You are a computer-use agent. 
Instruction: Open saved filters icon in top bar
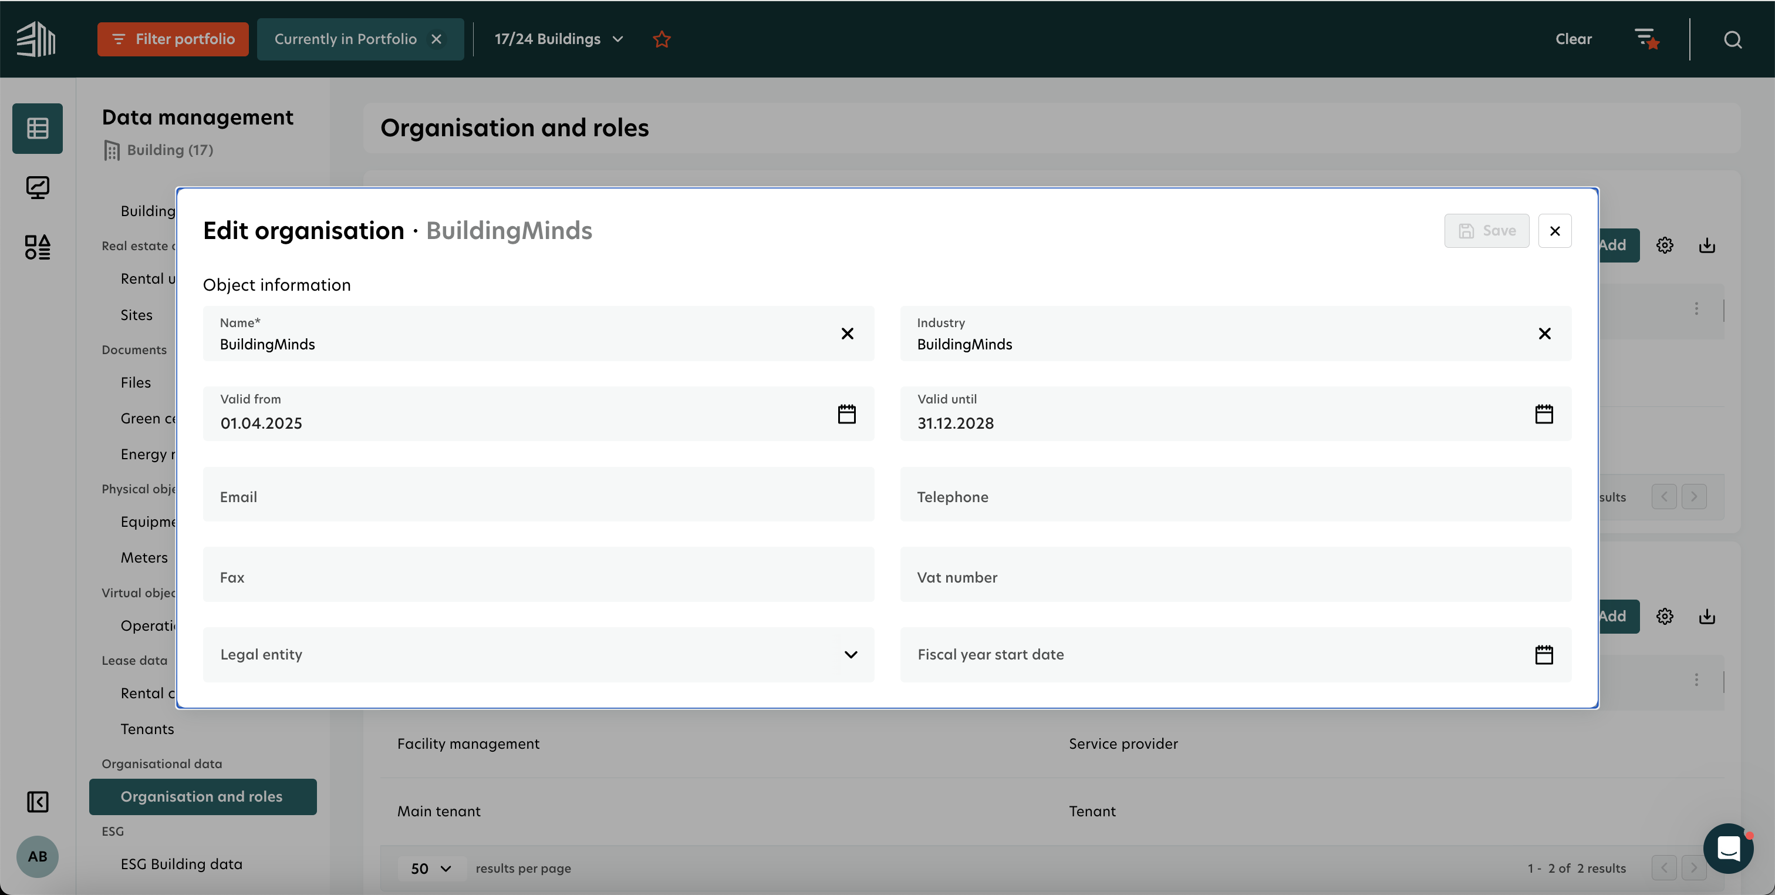click(1646, 39)
